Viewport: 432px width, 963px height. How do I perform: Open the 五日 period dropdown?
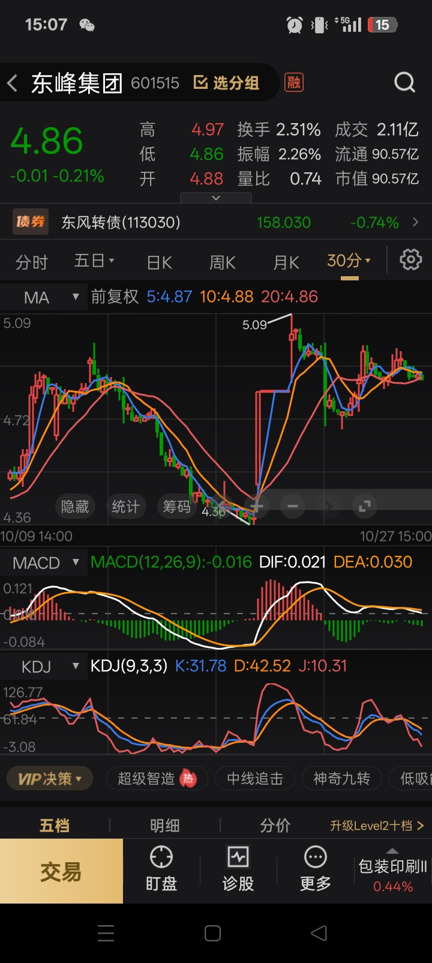click(x=94, y=261)
